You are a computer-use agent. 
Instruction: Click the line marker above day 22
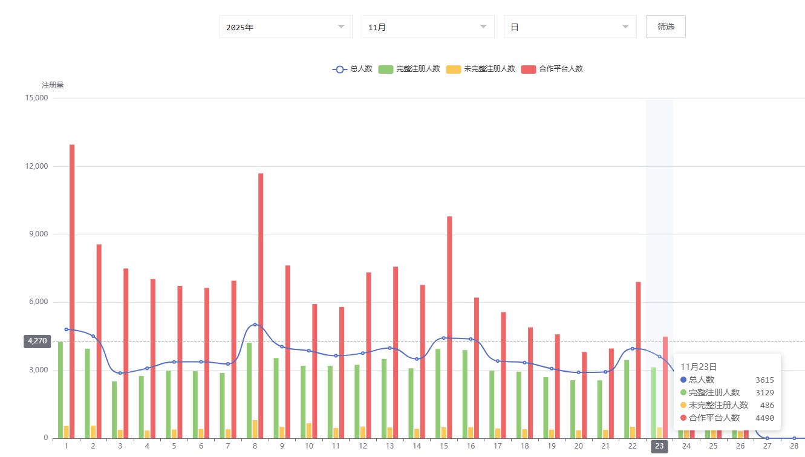click(633, 348)
